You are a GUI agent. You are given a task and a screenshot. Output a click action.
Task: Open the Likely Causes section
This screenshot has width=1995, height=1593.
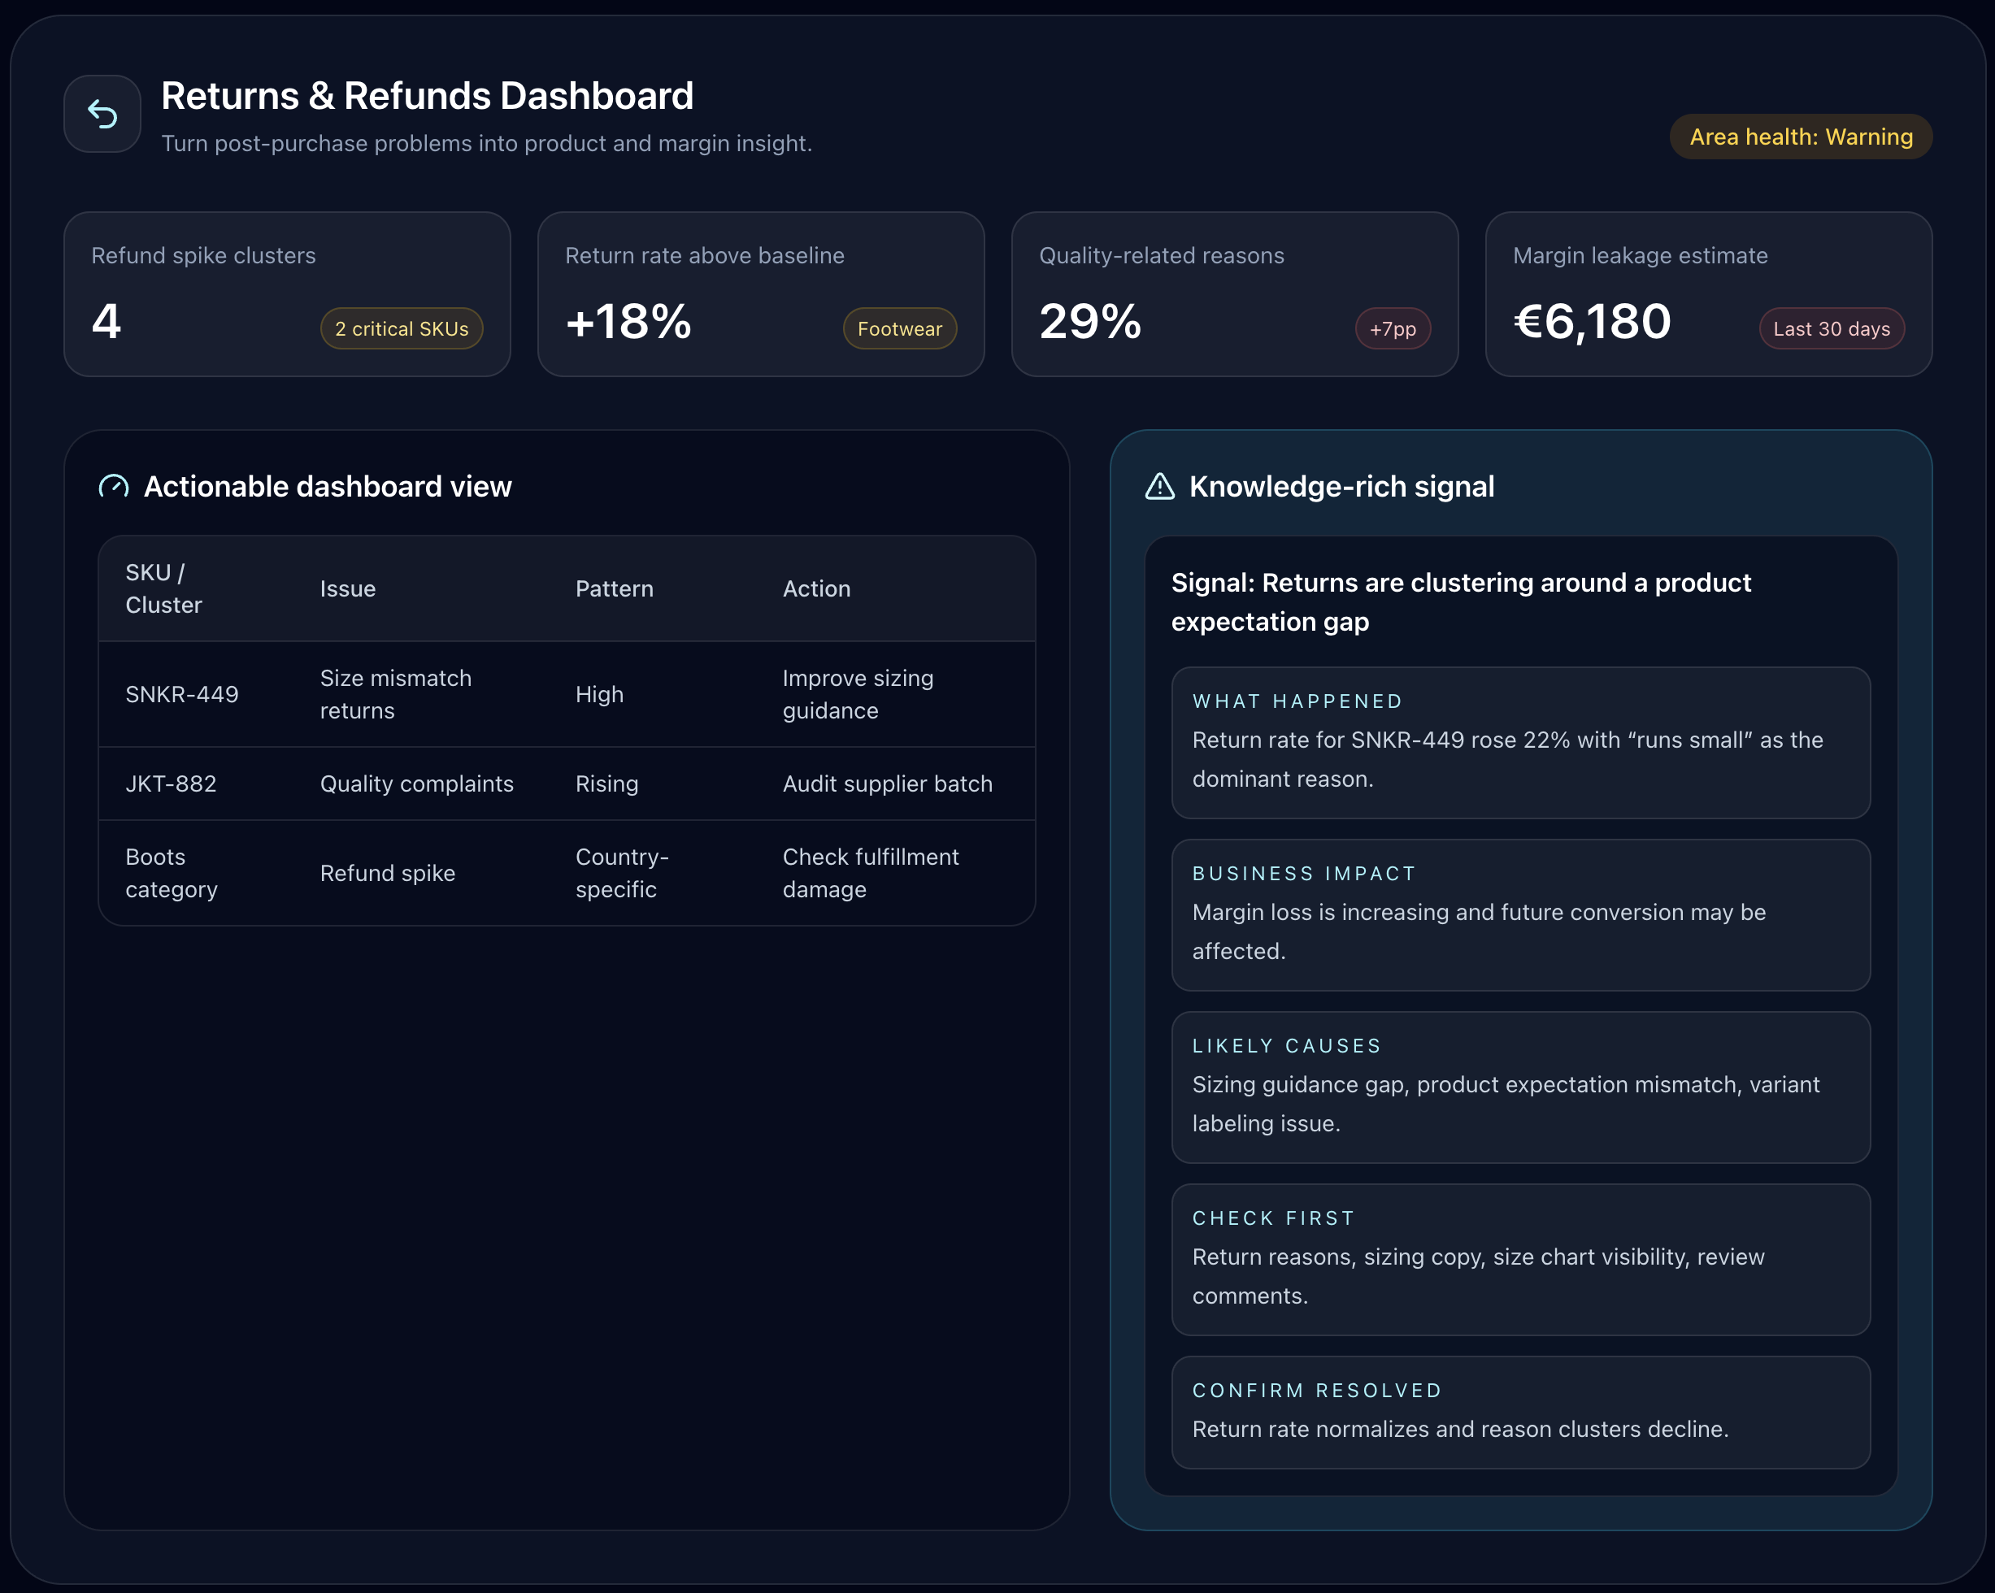(1520, 1086)
